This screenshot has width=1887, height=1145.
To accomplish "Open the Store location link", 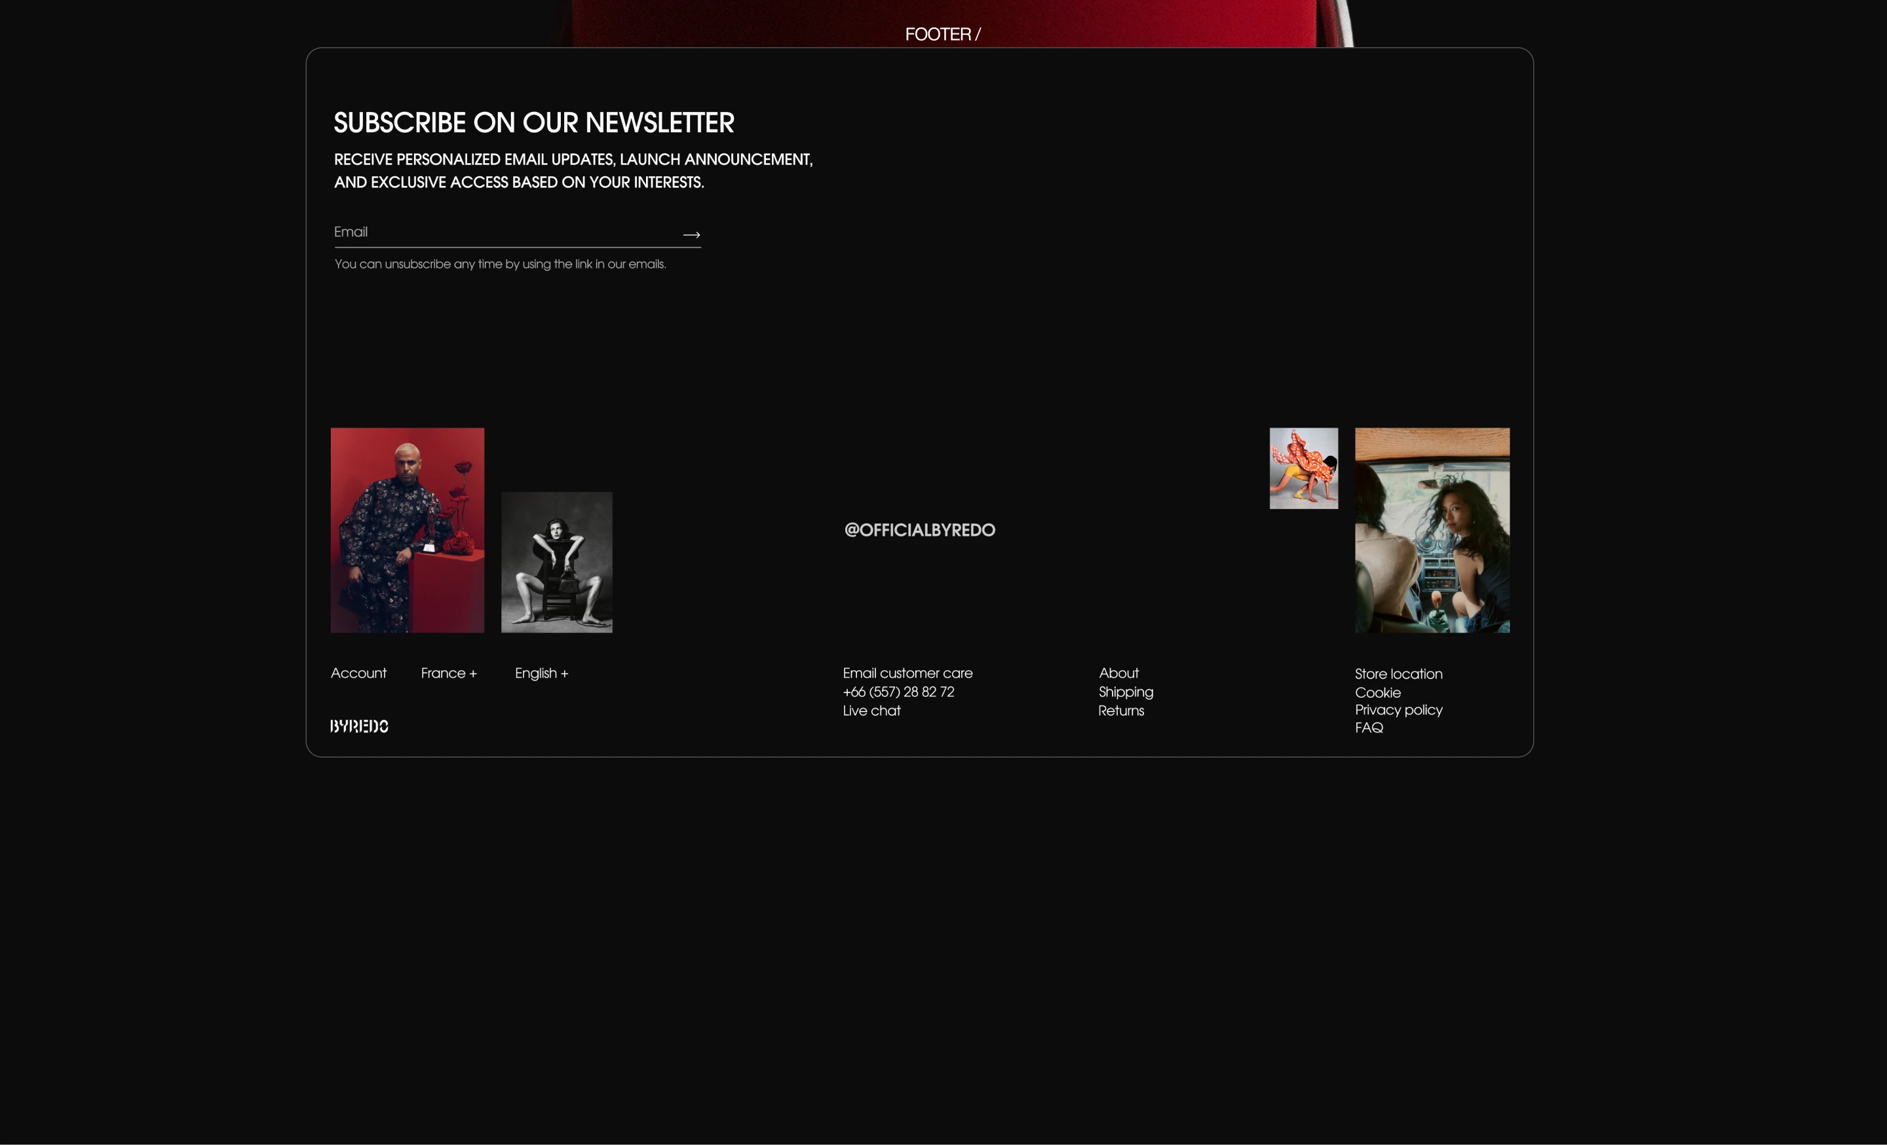I will pos(1398,673).
